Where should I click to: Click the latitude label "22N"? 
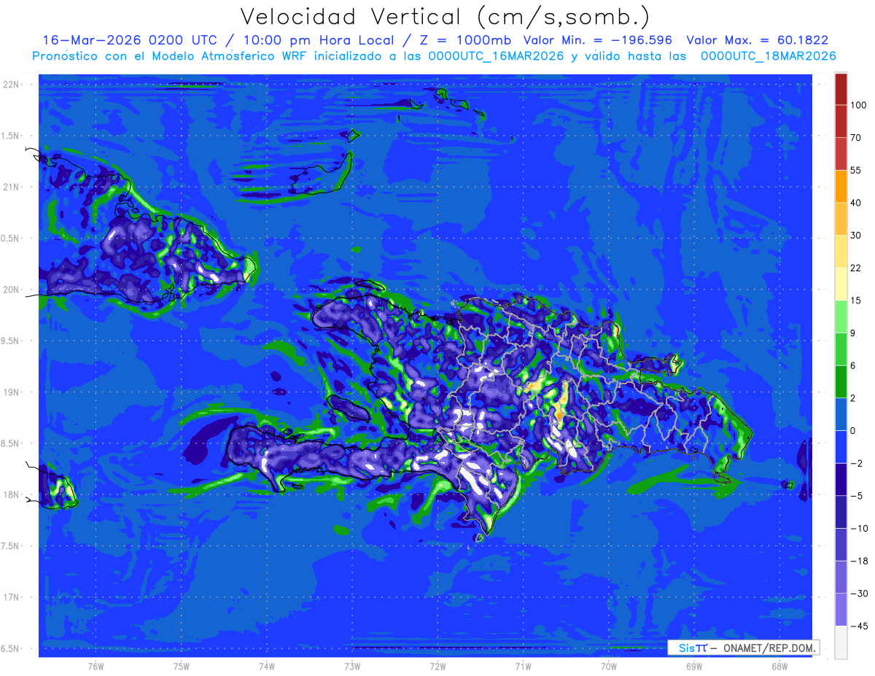tap(12, 85)
